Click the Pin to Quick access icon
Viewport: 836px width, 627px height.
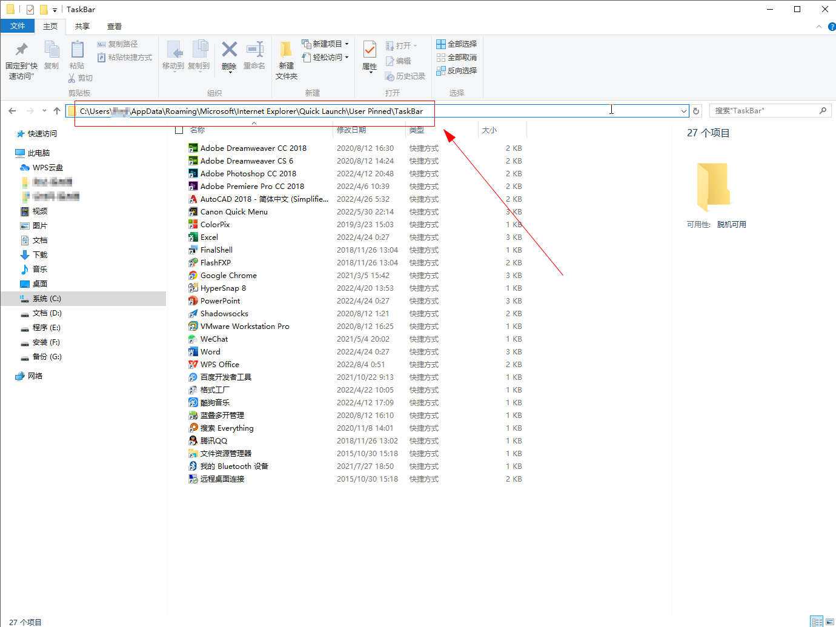coord(22,49)
